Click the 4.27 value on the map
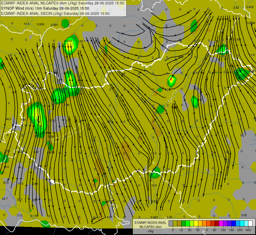 coord(181,57)
